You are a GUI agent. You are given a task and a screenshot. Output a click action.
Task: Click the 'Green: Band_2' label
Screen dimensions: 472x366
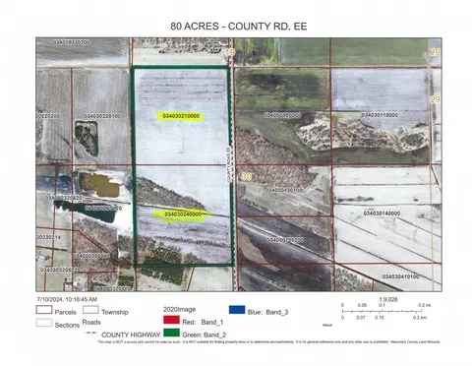click(x=205, y=335)
